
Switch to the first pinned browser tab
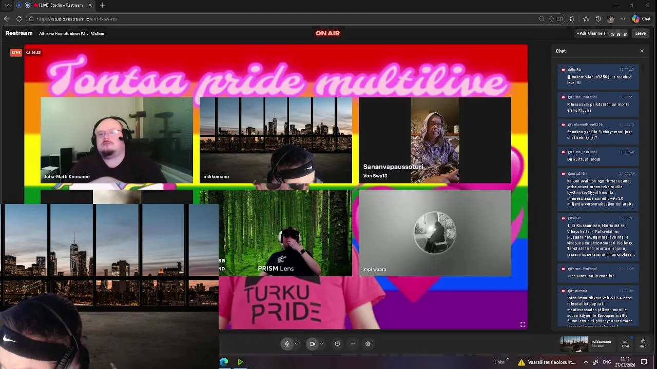click(x=19, y=5)
